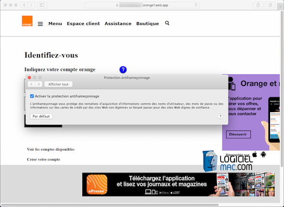
Task: Click the Par défaut button
Action: [41, 116]
